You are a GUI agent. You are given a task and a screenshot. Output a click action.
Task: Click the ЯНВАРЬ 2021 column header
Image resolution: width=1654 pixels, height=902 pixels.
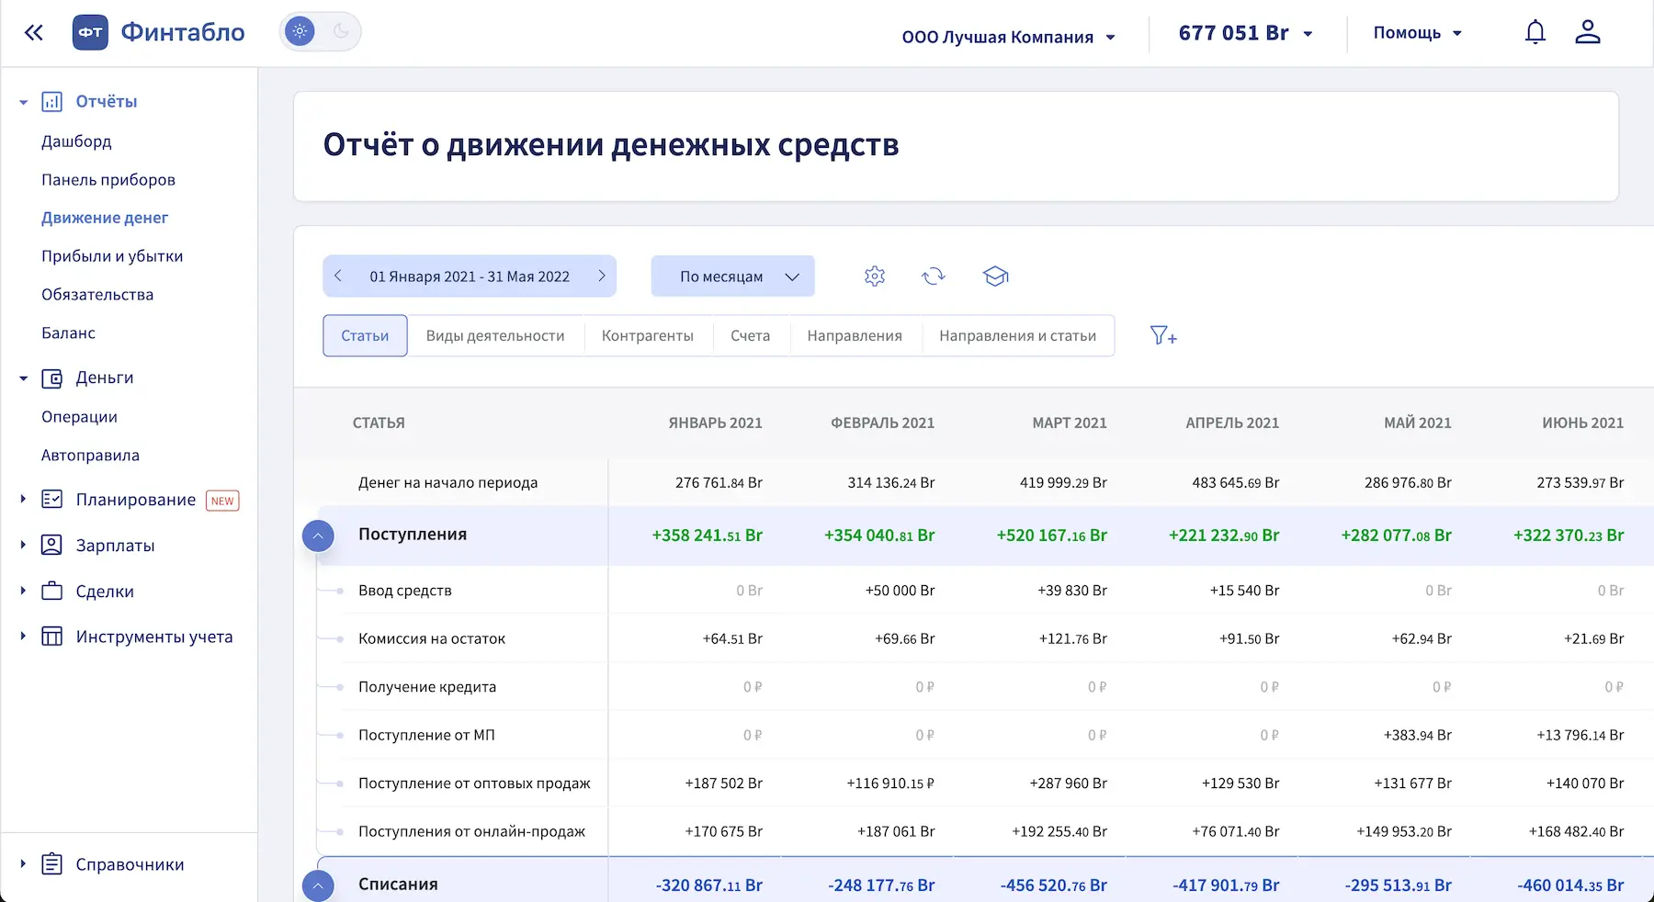[716, 423]
